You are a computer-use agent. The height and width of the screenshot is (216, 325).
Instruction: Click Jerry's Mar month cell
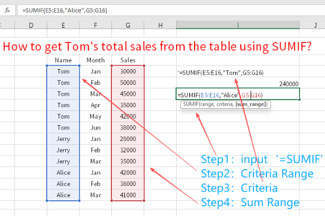click(95, 161)
